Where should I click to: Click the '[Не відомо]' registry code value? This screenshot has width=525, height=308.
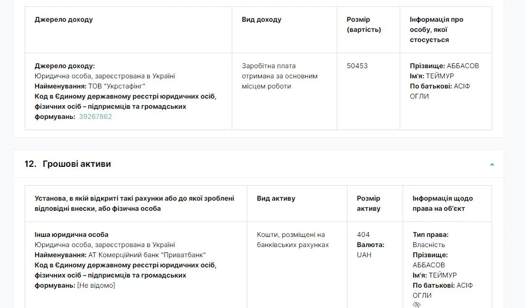(x=96, y=285)
